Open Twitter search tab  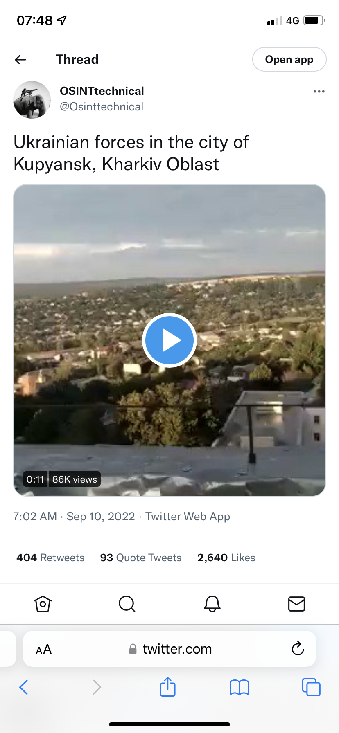127,604
